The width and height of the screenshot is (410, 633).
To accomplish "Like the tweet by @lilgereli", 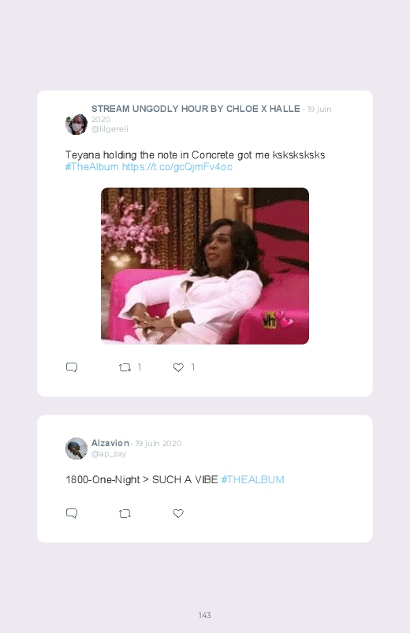I will click(178, 367).
